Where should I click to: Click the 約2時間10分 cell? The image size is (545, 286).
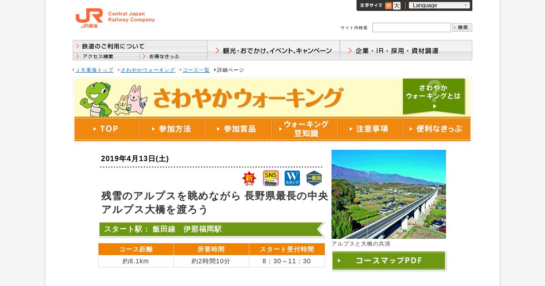coord(211,261)
